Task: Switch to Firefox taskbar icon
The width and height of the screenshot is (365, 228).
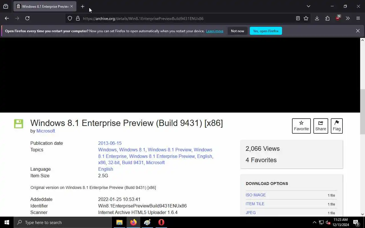Action: click(133, 222)
